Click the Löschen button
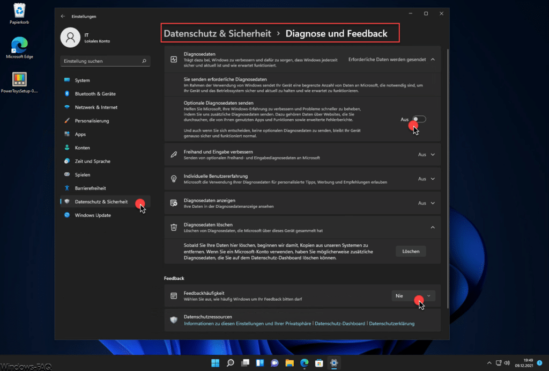This screenshot has width=549, height=371. (x=411, y=251)
